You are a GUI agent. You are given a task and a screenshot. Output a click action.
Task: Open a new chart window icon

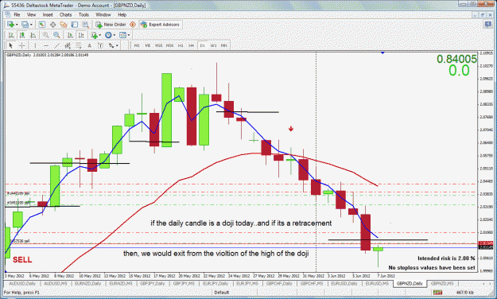point(10,25)
